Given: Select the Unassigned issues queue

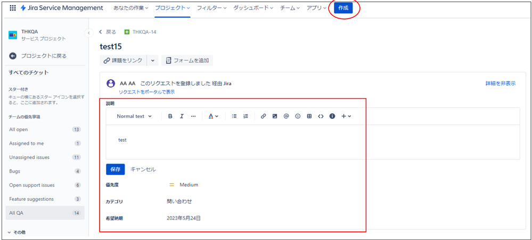Looking at the screenshot, I should (x=45, y=157).
